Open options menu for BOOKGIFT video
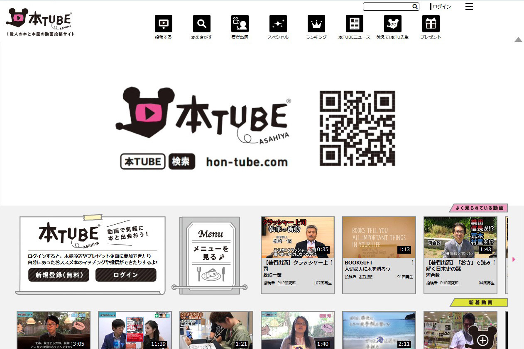 413,262
